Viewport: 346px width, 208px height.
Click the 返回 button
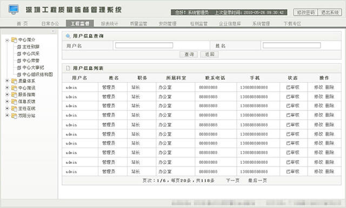209,54
